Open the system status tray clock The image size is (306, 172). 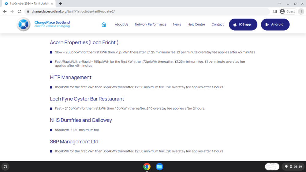(x=293, y=167)
